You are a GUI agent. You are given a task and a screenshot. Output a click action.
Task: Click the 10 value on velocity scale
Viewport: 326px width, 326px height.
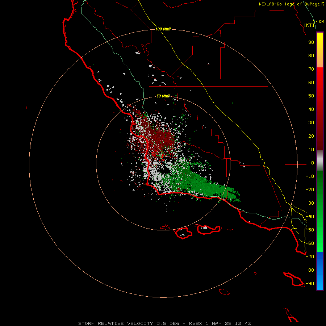coord(311,150)
